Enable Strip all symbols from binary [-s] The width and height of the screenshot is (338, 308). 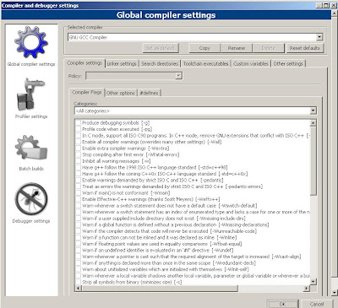point(78,282)
